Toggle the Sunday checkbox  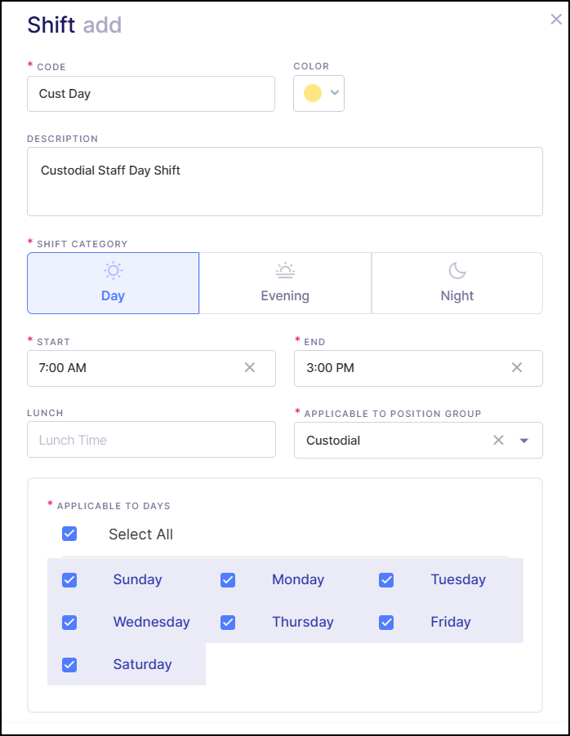69,580
